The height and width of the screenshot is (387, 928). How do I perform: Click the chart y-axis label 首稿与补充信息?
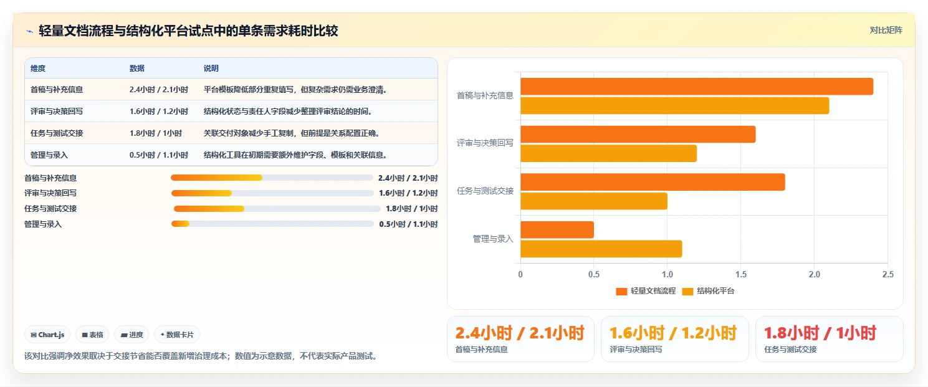[485, 96]
